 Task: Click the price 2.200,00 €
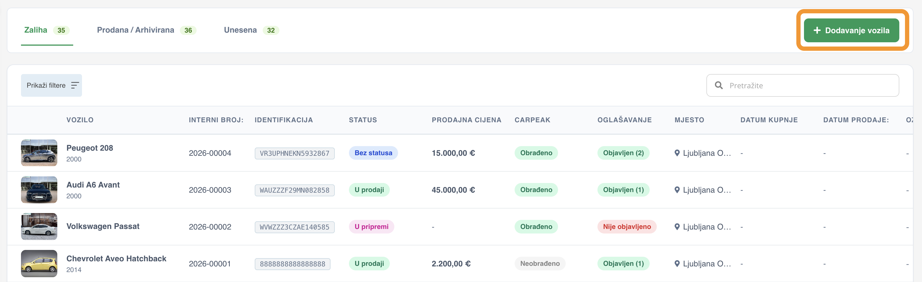pyautogui.click(x=451, y=264)
